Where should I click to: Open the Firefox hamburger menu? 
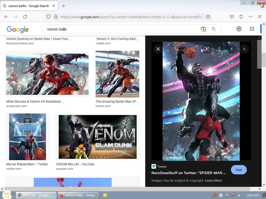(260, 17)
